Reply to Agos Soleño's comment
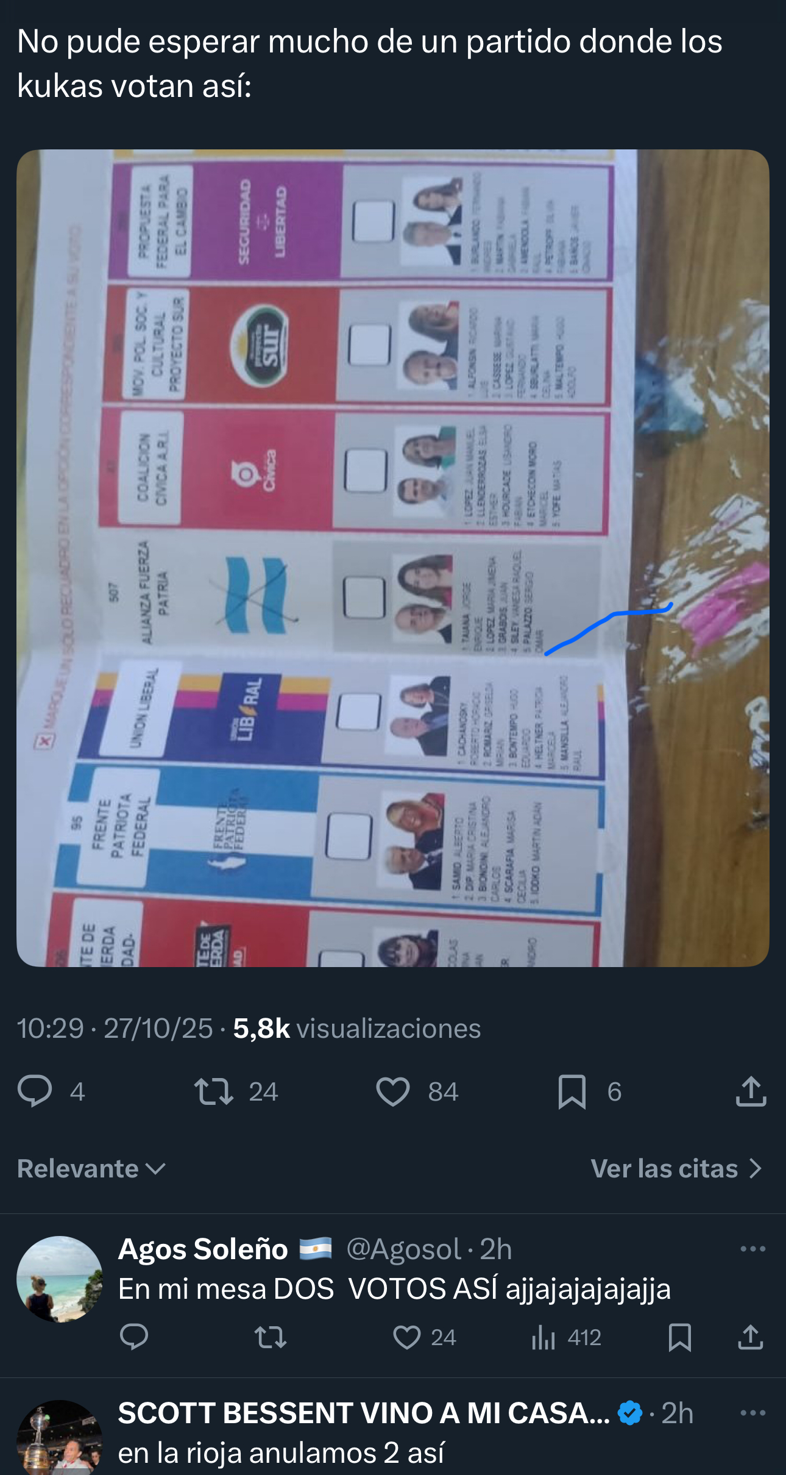This screenshot has height=1475, width=786. [134, 1337]
